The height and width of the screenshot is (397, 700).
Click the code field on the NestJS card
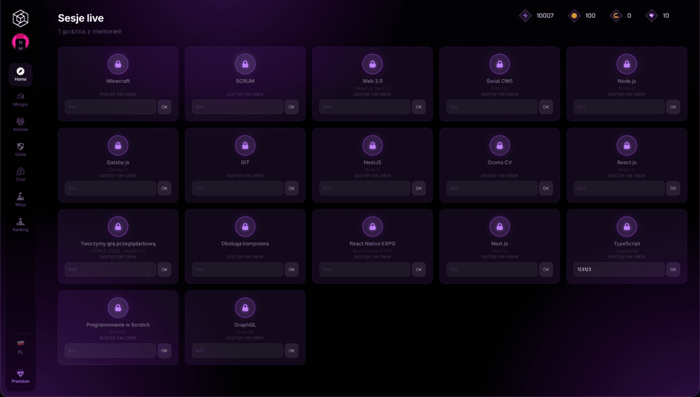[x=365, y=188]
